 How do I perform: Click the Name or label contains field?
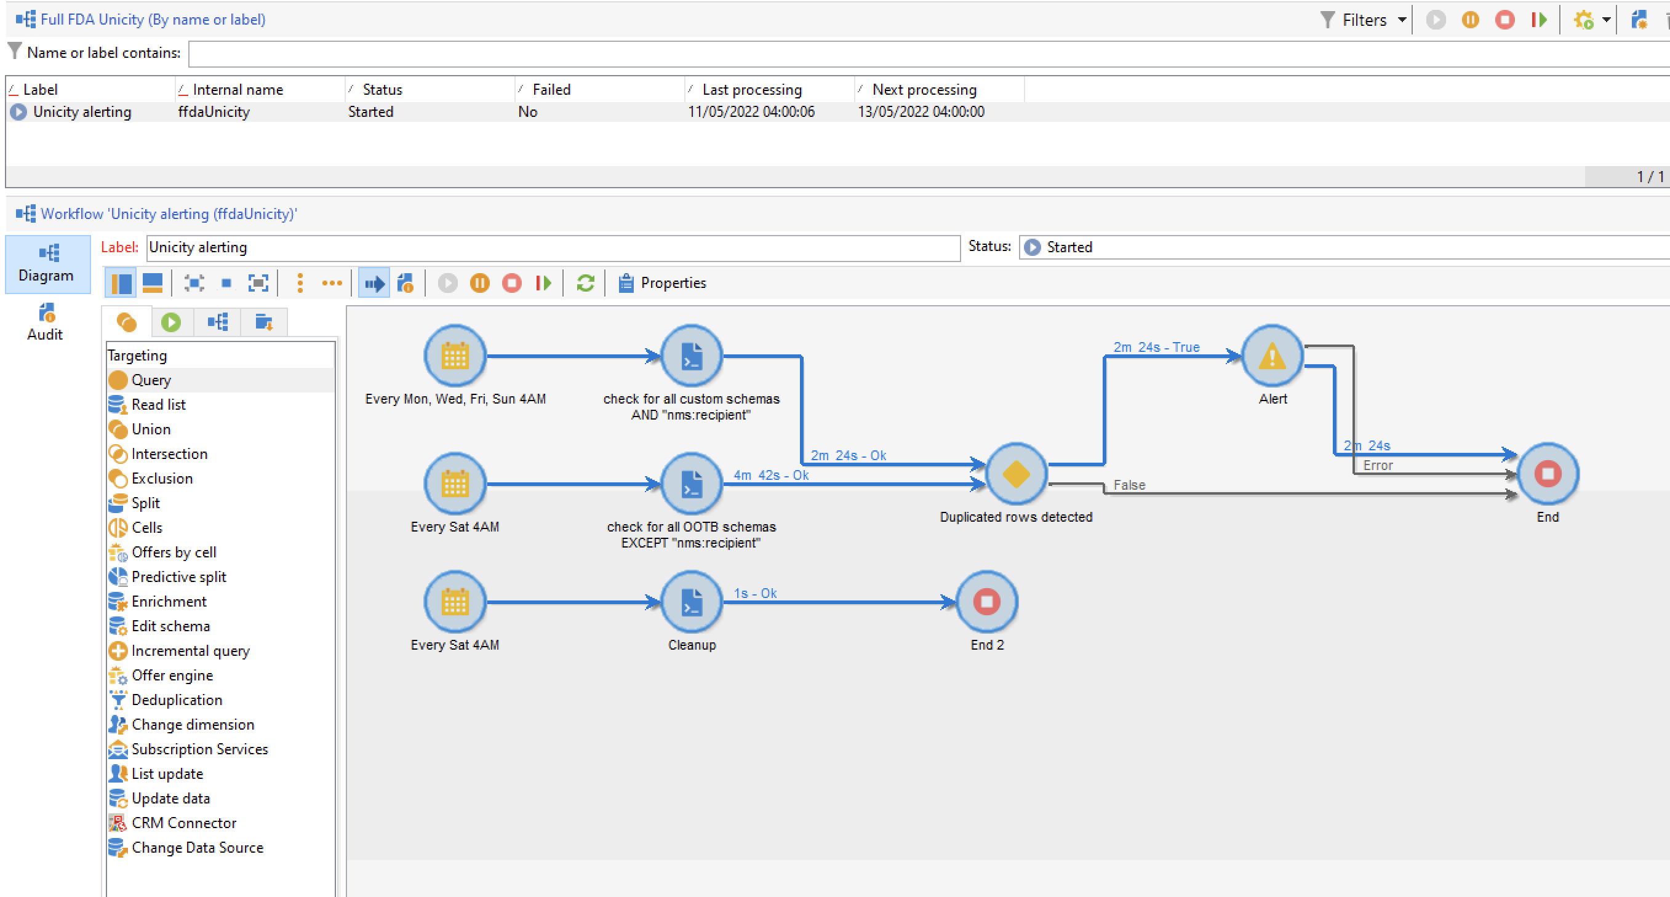pyautogui.click(x=908, y=53)
